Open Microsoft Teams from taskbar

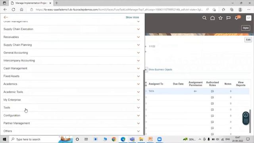point(132,139)
